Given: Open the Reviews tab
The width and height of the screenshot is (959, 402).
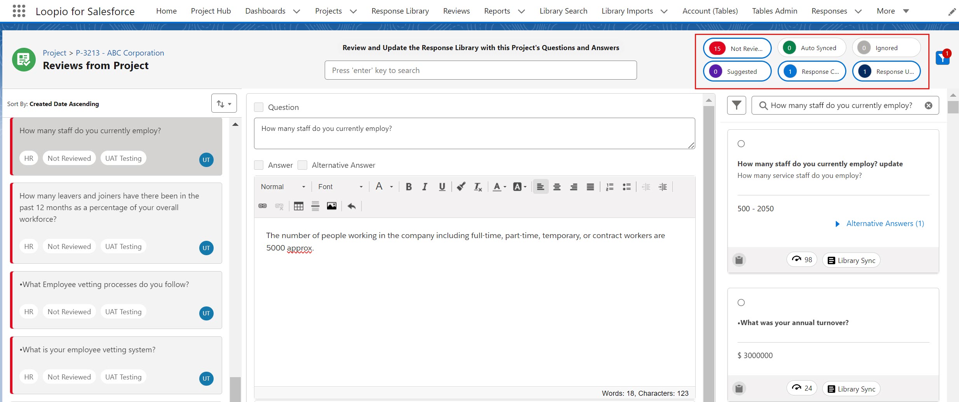Looking at the screenshot, I should tap(456, 11).
